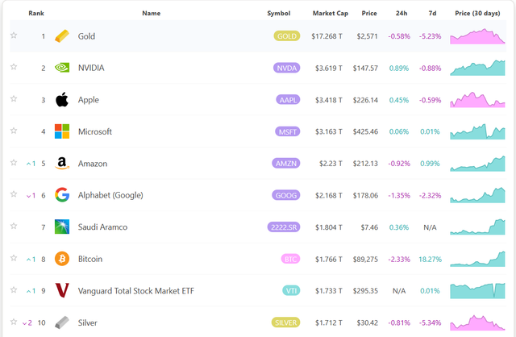Open Vanguard Total Stock Market ETF link
516x337 pixels.
point(136,291)
